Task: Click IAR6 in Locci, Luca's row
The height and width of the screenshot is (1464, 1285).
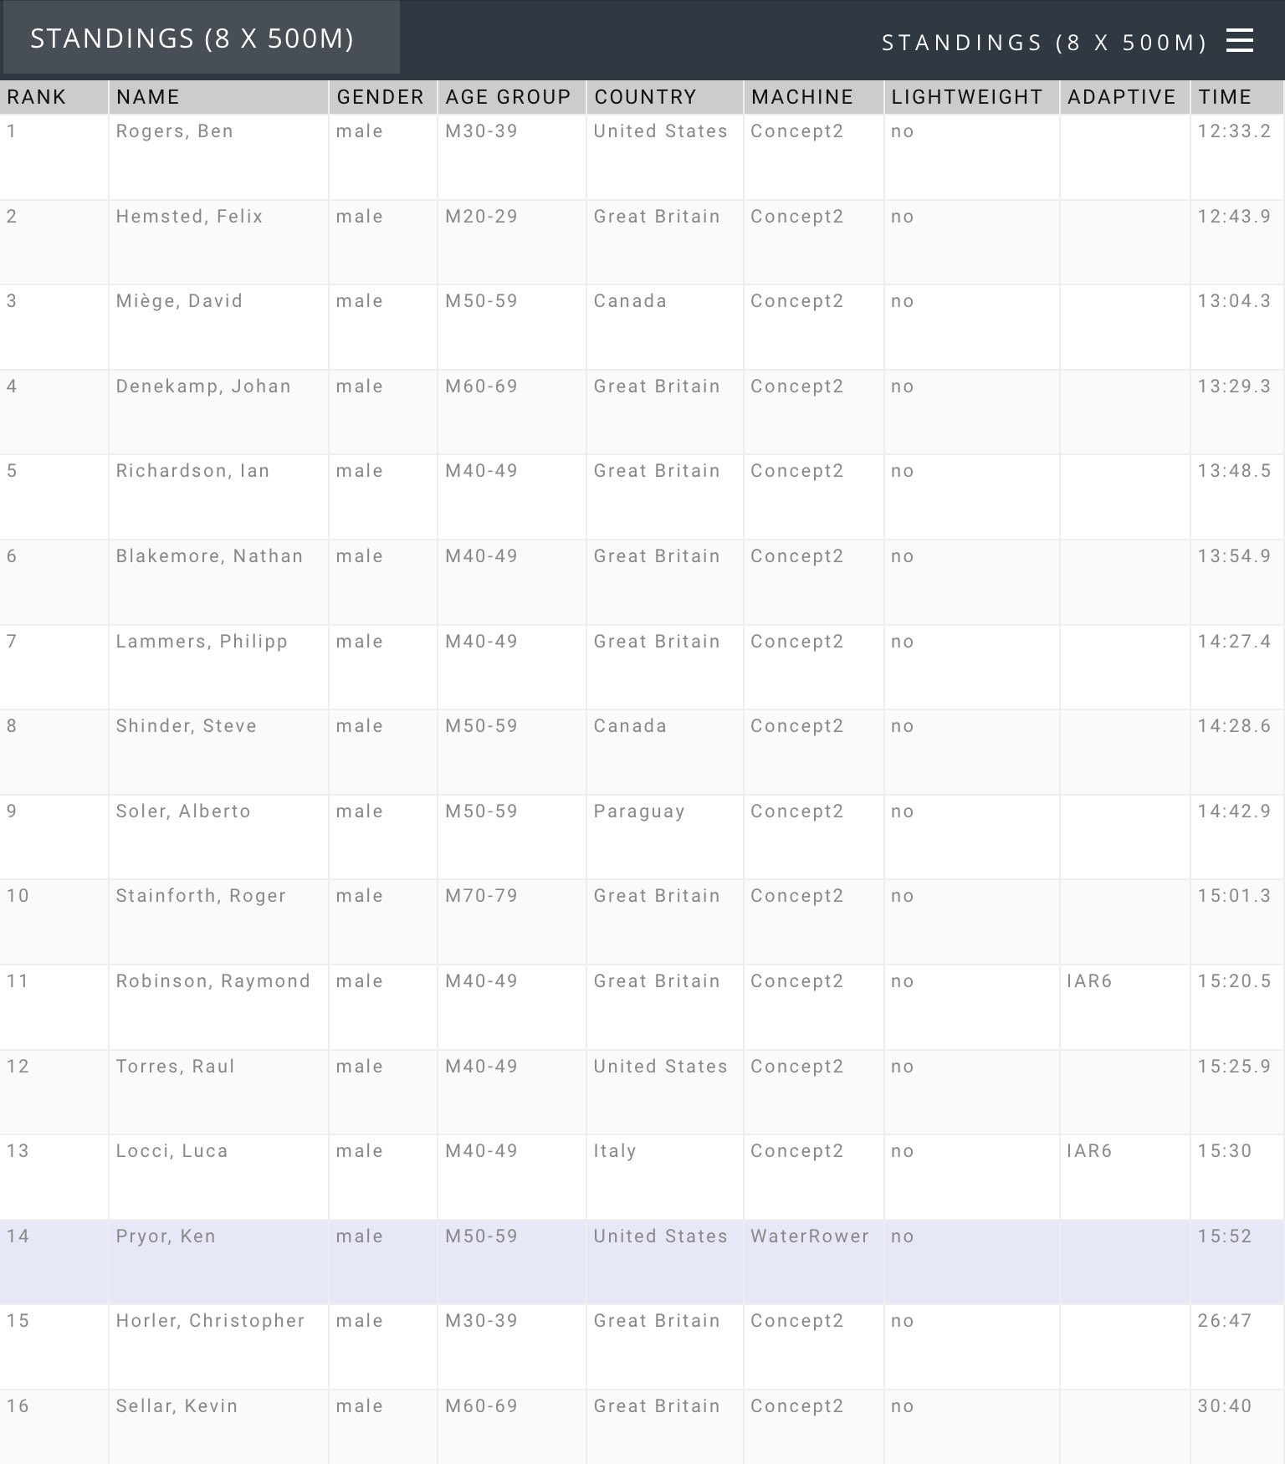Action: pyautogui.click(x=1089, y=1151)
